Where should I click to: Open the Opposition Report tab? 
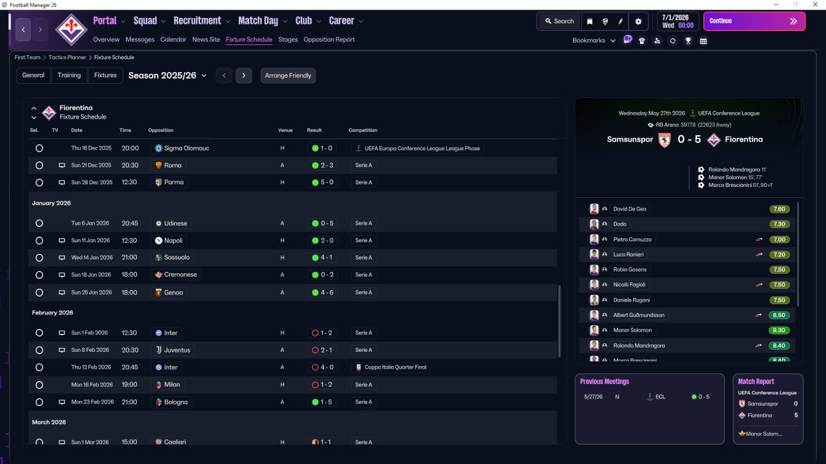tap(329, 39)
